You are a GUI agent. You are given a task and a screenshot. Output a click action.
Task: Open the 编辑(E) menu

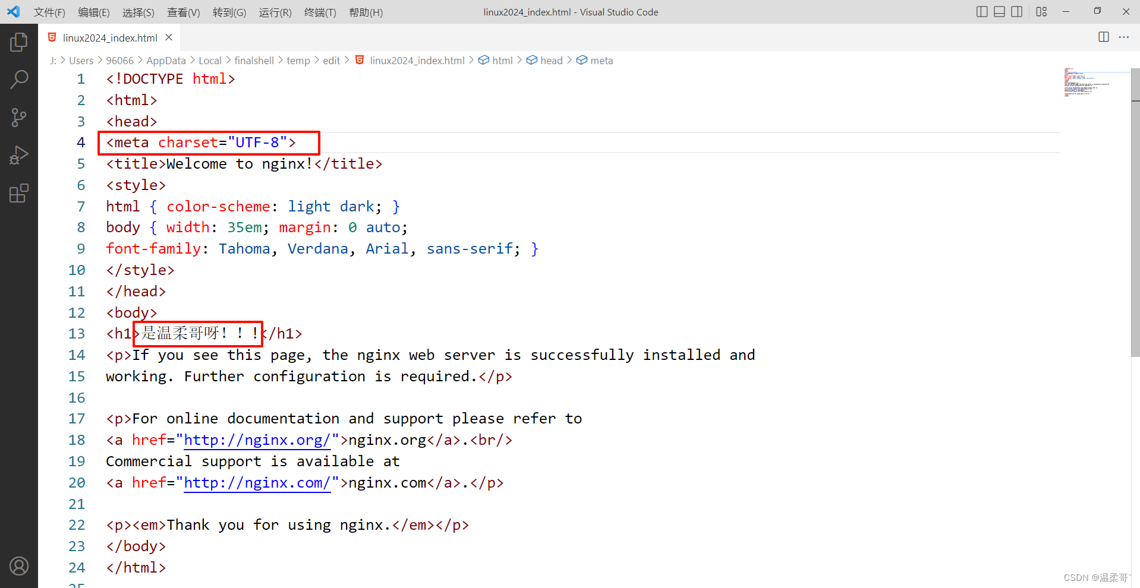[x=94, y=12]
